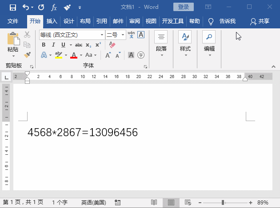
Task: Switch to the 插入 tab
Action: [52, 21]
